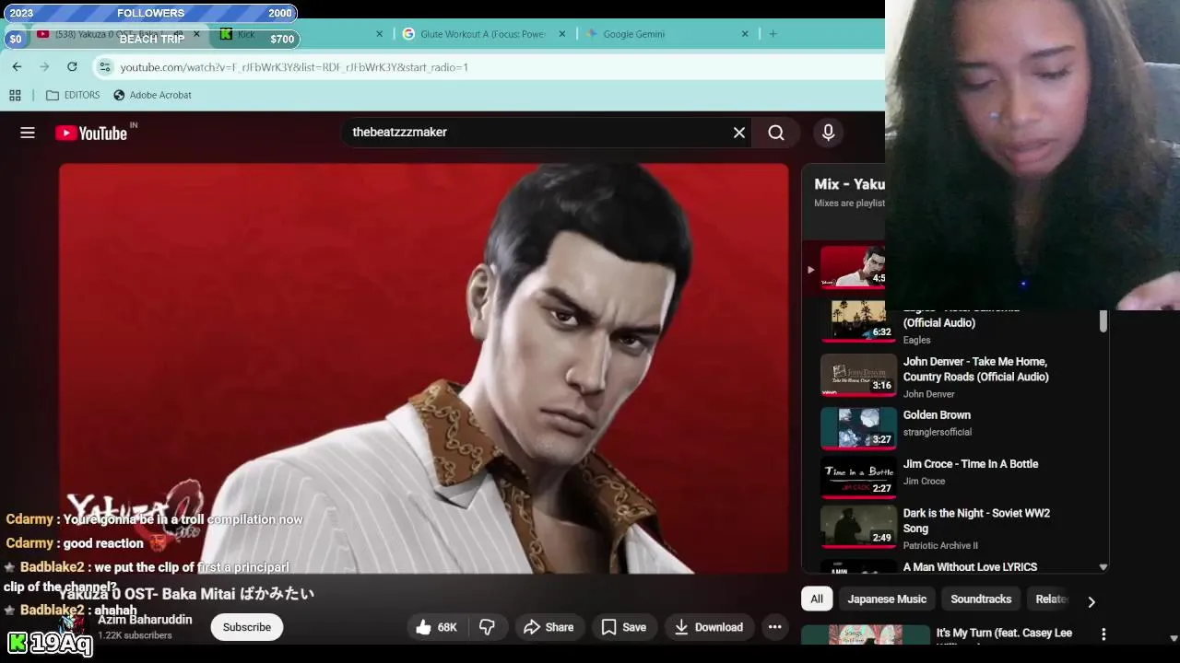
Task: Click the It's My Turn video thumbnail
Action: (x=866, y=635)
